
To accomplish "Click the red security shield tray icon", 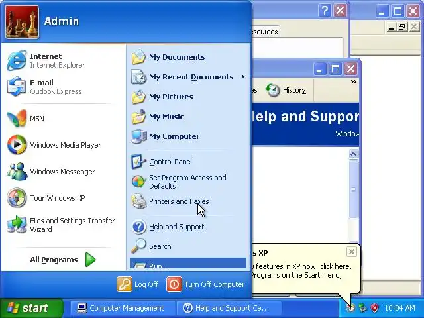I will point(374,308).
